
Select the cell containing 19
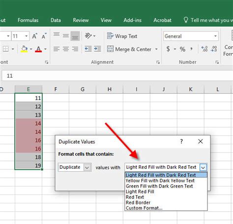tap(29, 165)
